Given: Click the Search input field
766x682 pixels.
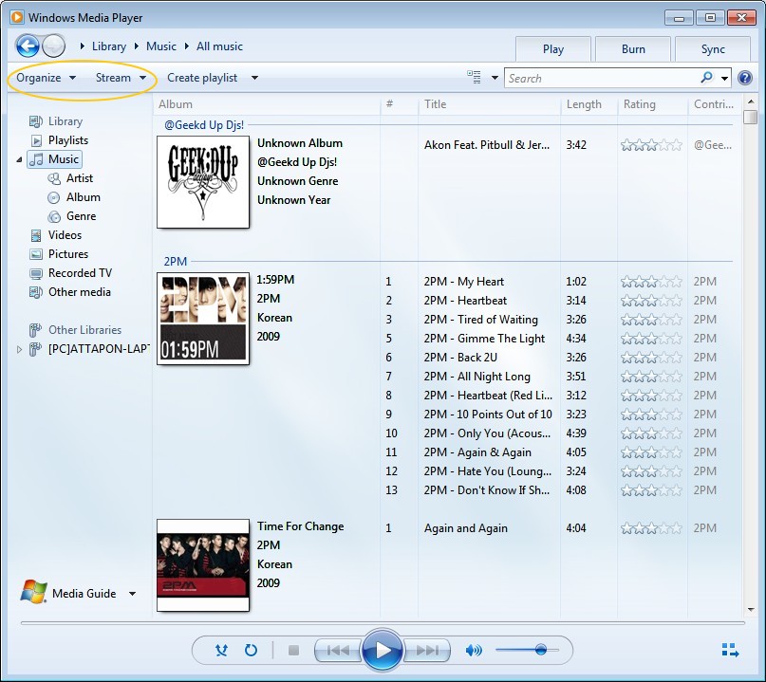Looking at the screenshot, I should (x=603, y=78).
